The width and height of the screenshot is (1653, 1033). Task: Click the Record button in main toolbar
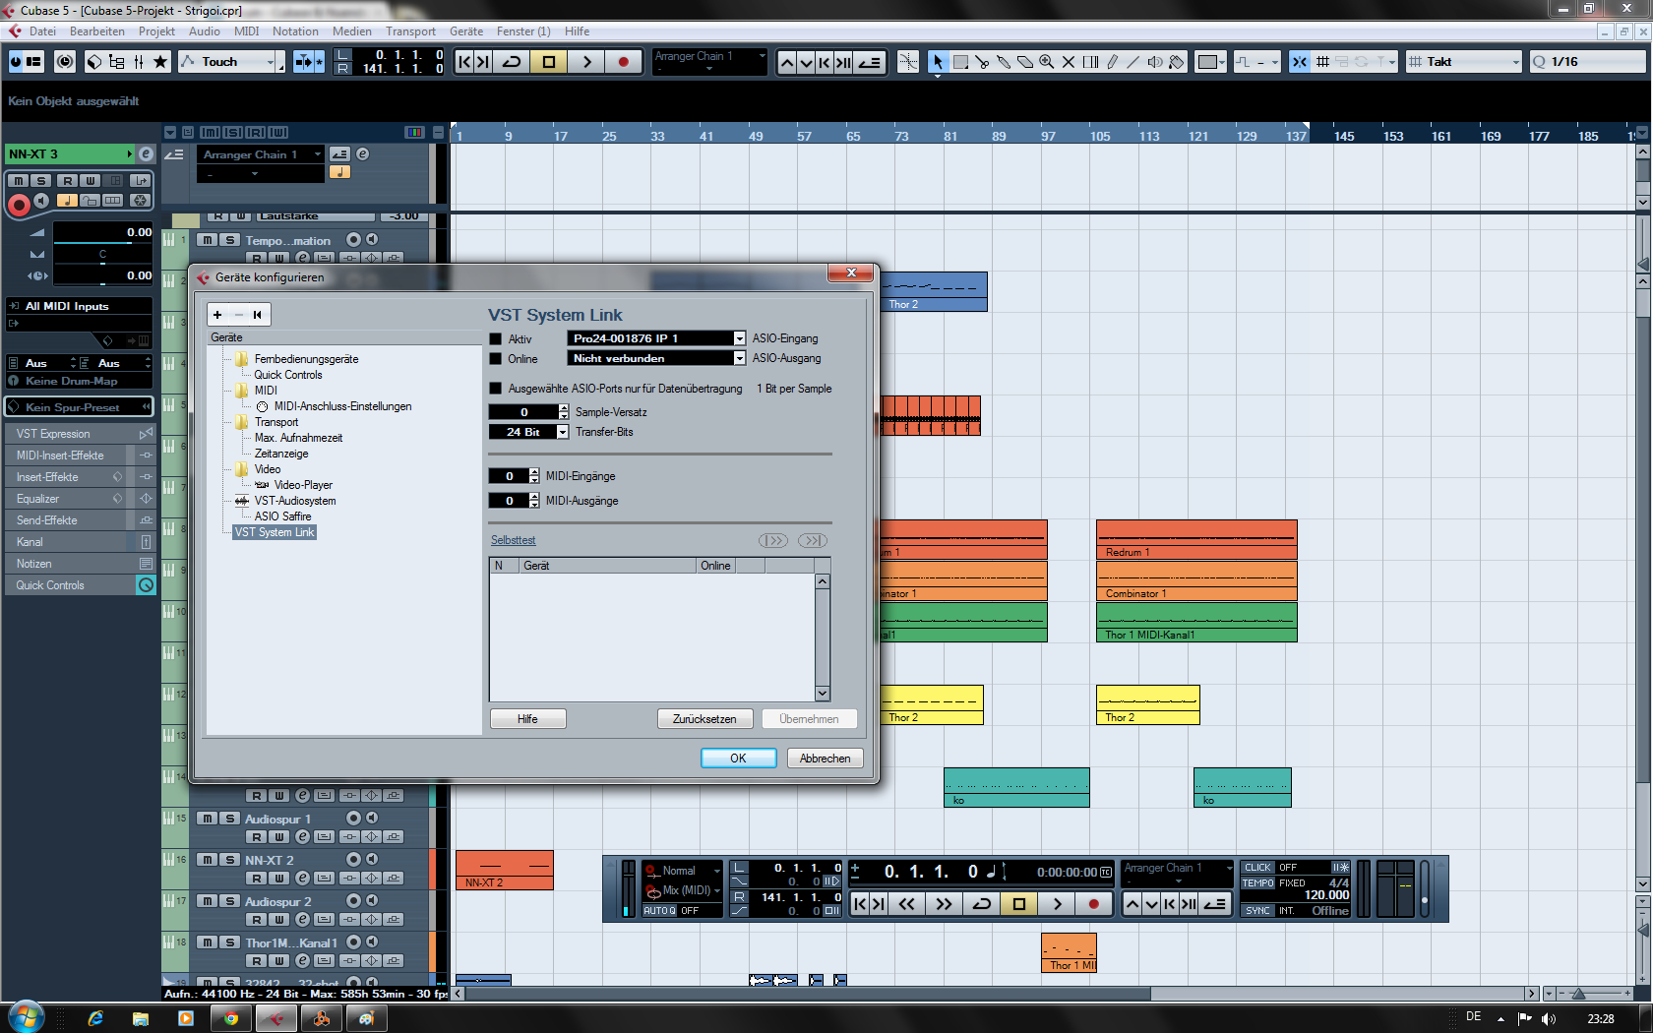[x=623, y=62]
